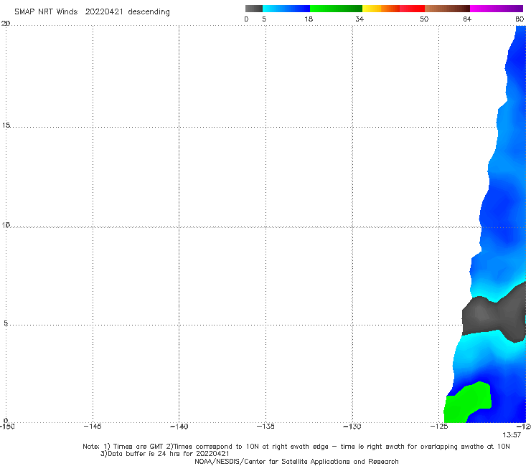Click the NOAA/NESDIS credit line
This screenshot has width=531, height=466.
(x=296, y=461)
